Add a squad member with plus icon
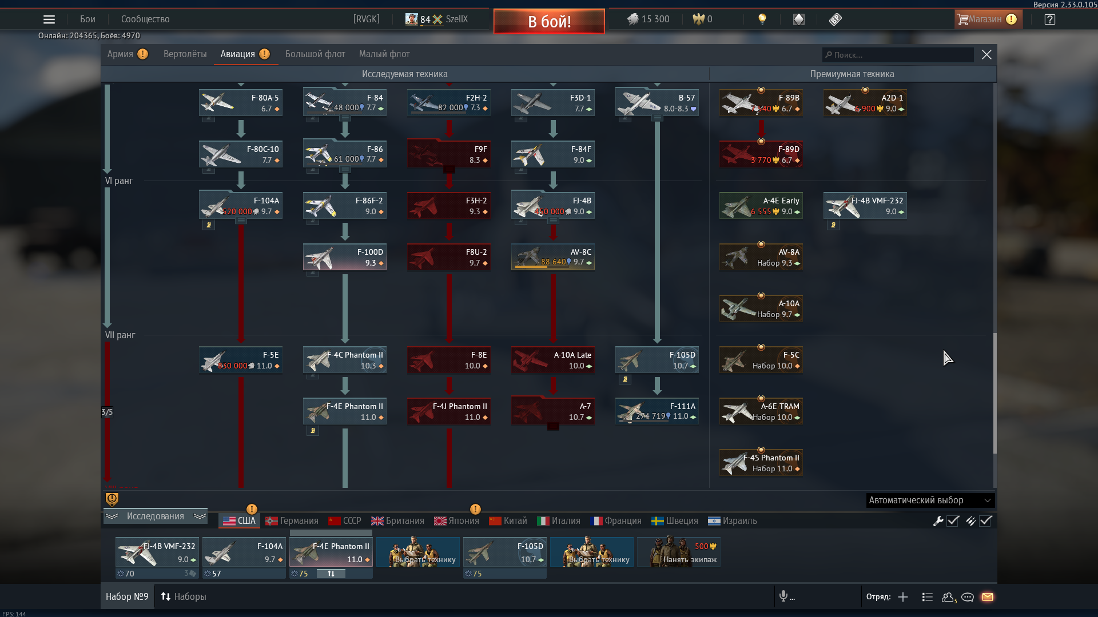This screenshot has width=1098, height=617. 903,597
